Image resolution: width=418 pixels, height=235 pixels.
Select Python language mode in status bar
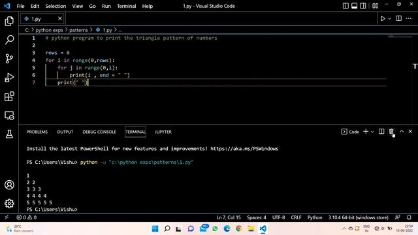pyautogui.click(x=315, y=217)
